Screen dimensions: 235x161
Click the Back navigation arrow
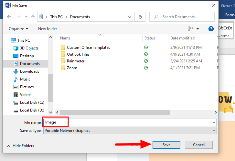(x=8, y=17)
